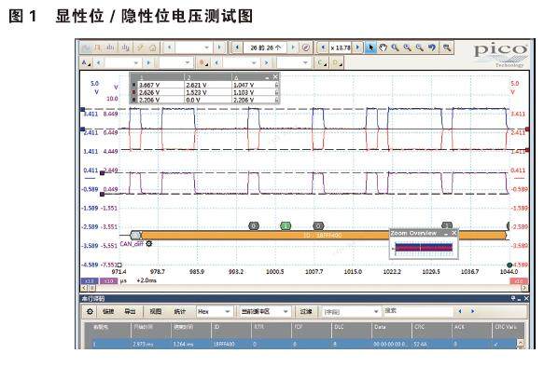Toggle lock on the 2.206 V ruler row
The width and height of the screenshot is (558, 367).
pyautogui.click(x=276, y=100)
